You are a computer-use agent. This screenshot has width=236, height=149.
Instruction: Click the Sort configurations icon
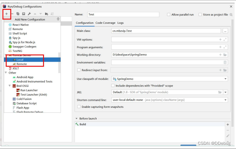[x=52, y=14]
